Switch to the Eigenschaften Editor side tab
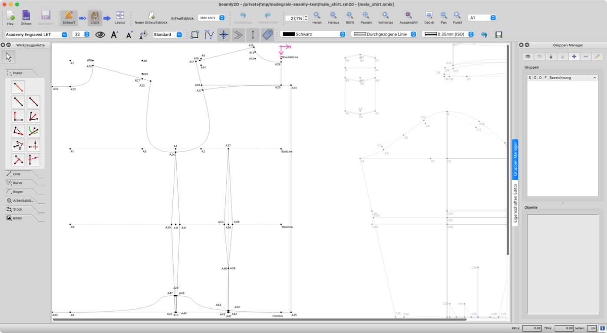The width and height of the screenshot is (607, 333). 515,203
